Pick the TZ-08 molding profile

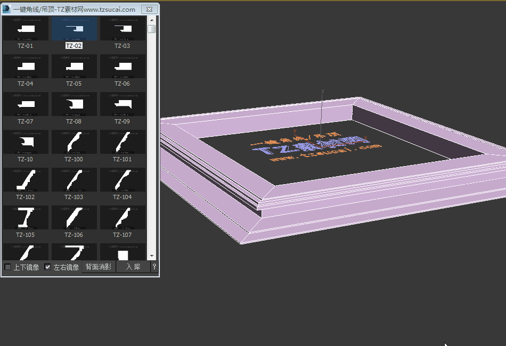click(74, 104)
